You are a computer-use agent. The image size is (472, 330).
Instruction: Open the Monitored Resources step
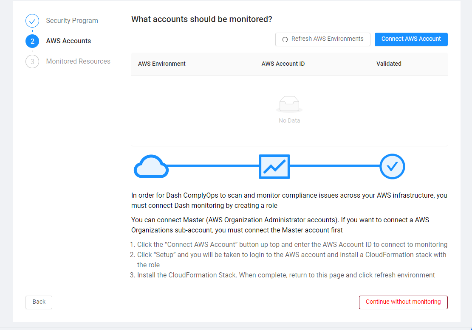tap(78, 62)
